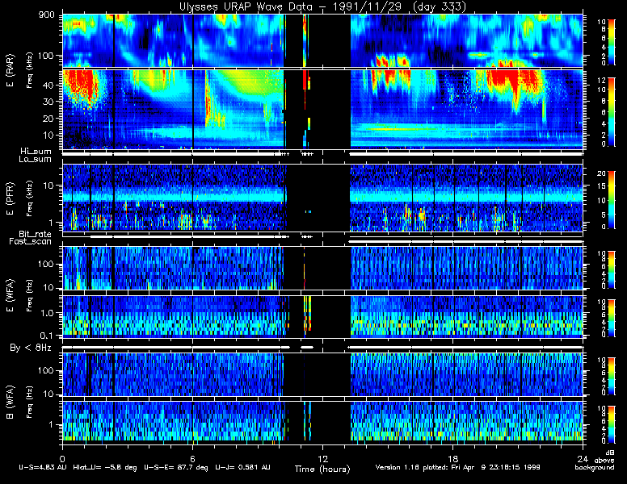Select the "E (PFR)" axis label
This screenshot has width=627, height=484.
pos(10,199)
